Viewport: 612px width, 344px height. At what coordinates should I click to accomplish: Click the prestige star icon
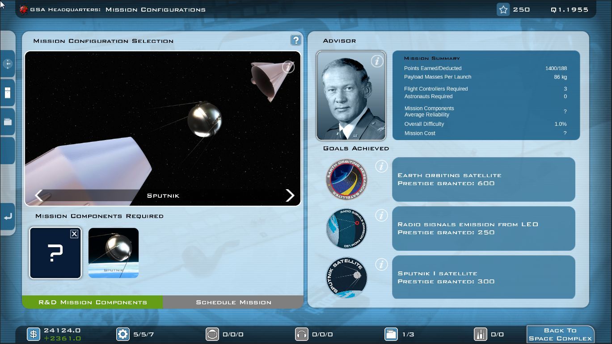503,9
